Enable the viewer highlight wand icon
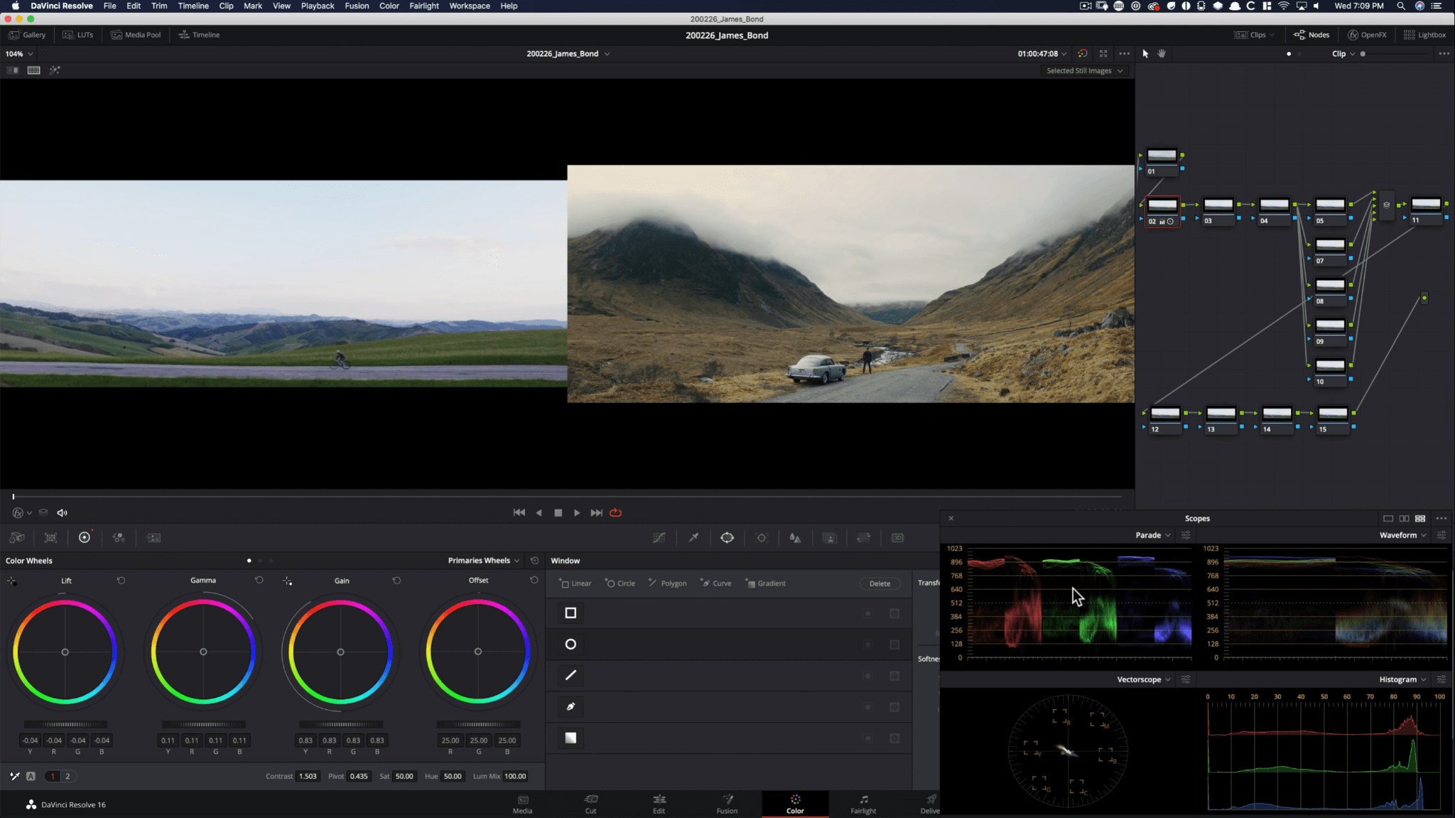 click(55, 70)
